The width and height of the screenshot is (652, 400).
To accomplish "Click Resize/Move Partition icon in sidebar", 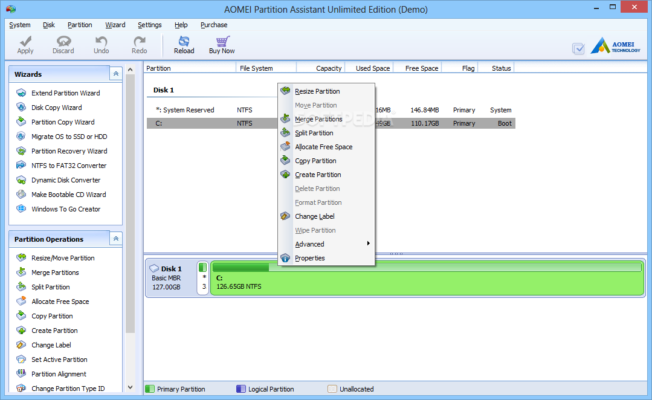I will coord(21,258).
